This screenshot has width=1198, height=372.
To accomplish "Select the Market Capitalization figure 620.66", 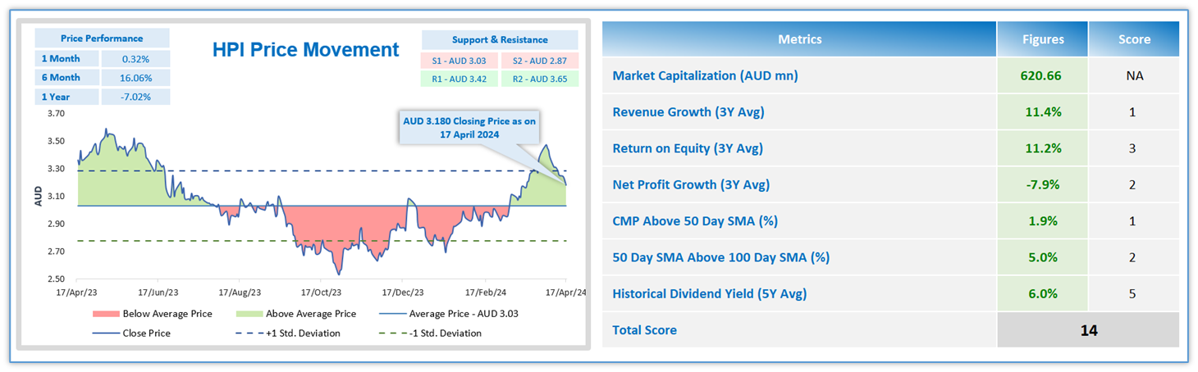I will (1042, 75).
